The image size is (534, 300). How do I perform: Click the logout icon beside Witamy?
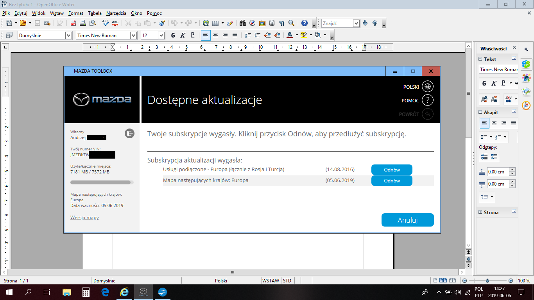[x=129, y=133]
